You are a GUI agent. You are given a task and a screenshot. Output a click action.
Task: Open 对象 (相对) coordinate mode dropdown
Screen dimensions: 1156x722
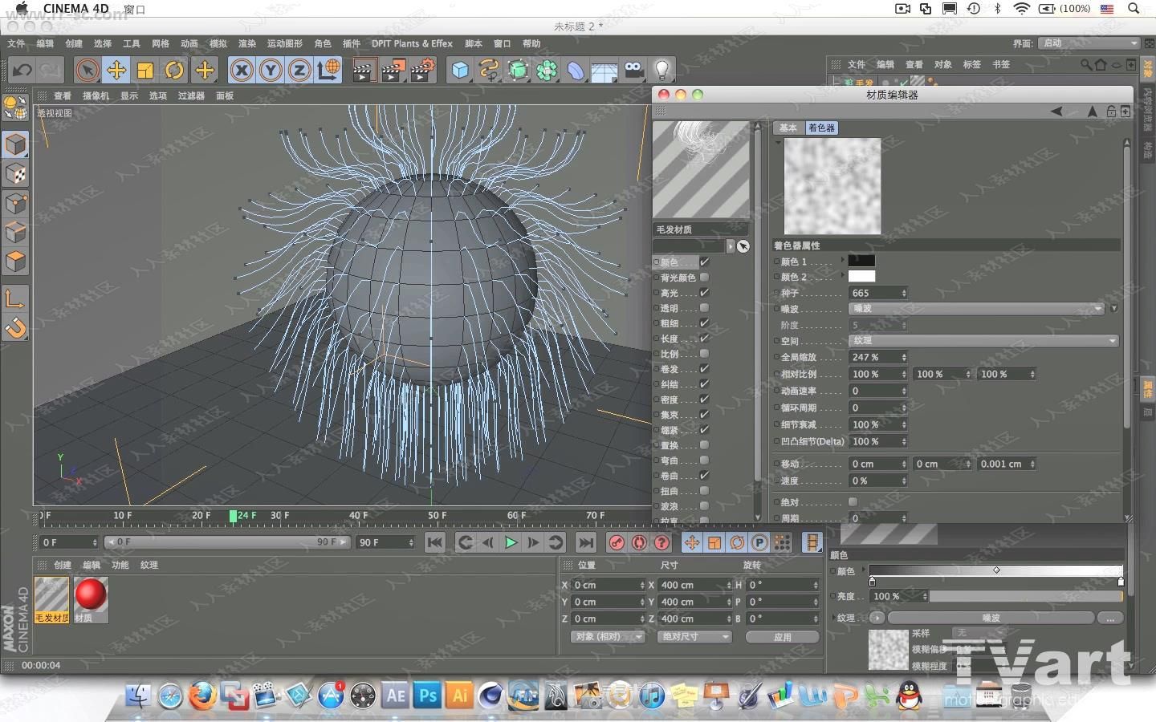(609, 637)
